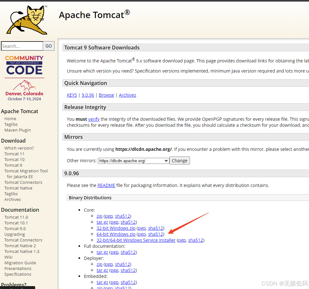
Task: Open pgp for 32-bit Windows zip
Action: pyautogui.click(x=142, y=228)
